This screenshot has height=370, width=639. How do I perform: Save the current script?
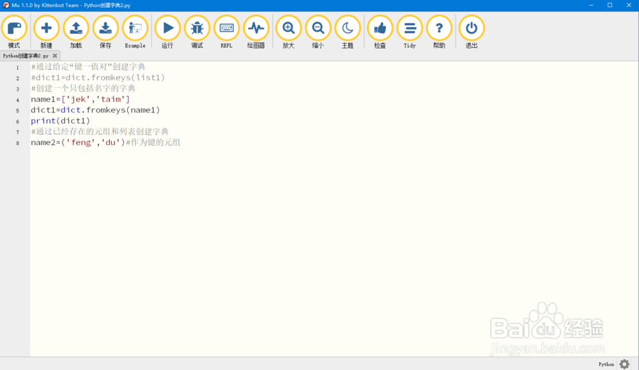[x=105, y=28]
